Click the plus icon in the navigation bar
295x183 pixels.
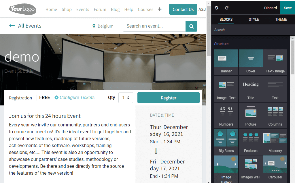coord(160,9)
